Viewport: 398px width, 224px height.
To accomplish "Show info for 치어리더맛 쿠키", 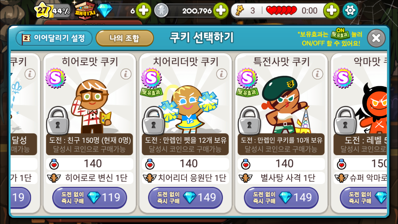I will (222, 74).
